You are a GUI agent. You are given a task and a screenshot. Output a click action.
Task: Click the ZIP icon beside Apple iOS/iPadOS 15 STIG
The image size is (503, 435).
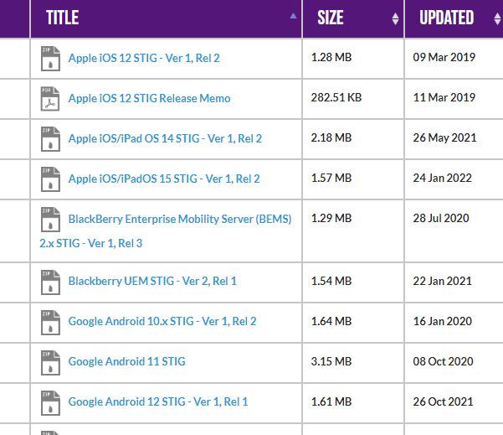(x=50, y=179)
